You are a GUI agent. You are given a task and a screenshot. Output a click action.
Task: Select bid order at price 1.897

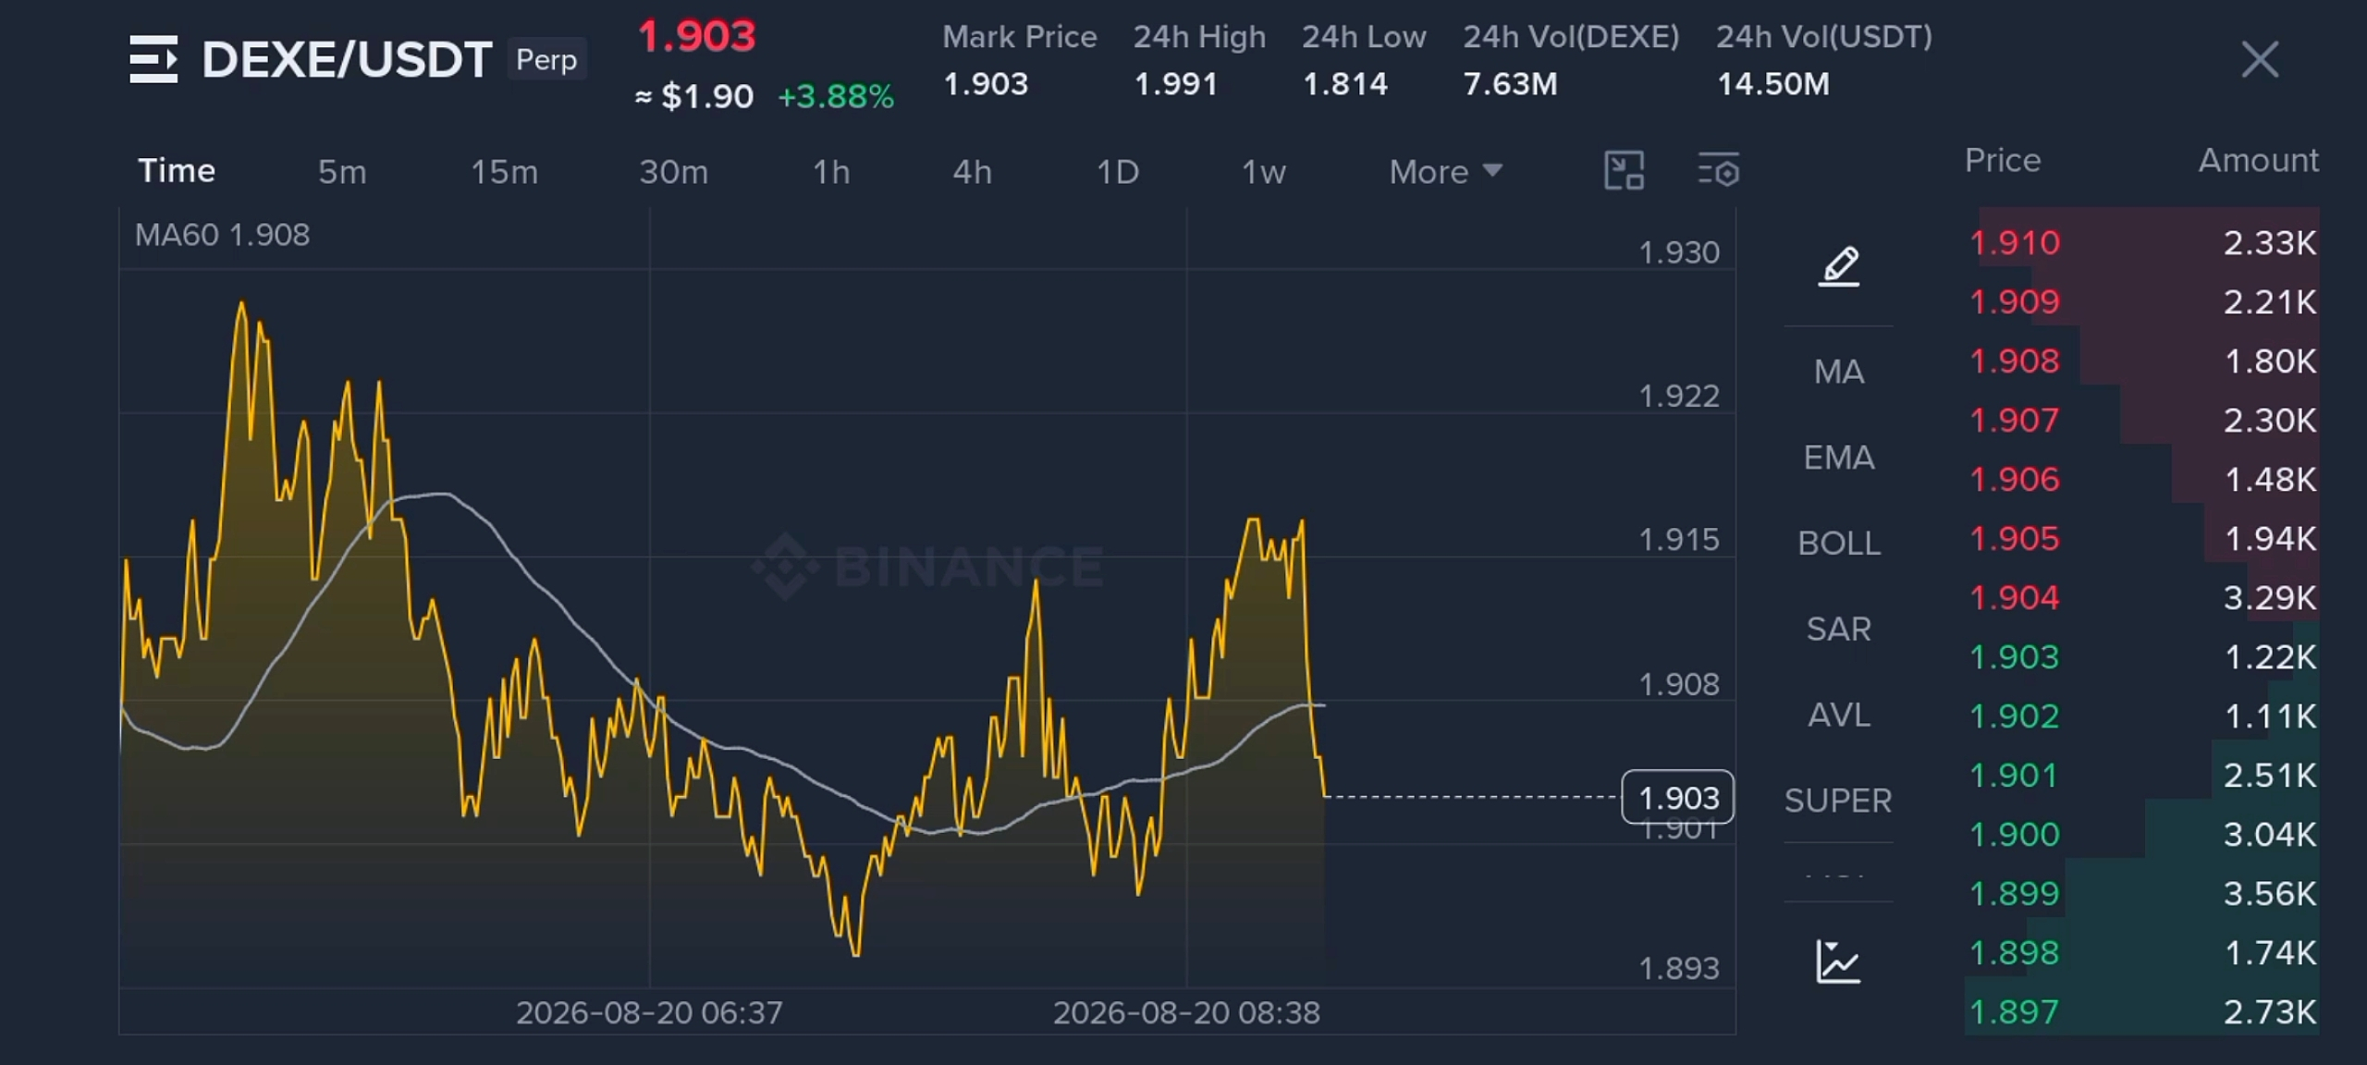pos(2142,1011)
